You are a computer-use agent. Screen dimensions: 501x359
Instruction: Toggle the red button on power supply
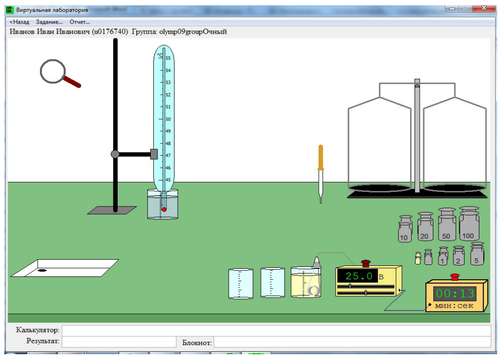click(366, 263)
